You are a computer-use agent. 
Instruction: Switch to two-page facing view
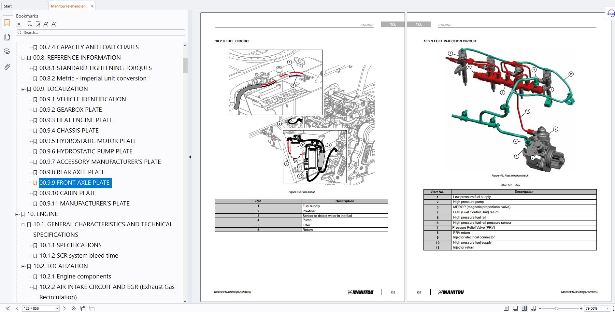(524, 308)
